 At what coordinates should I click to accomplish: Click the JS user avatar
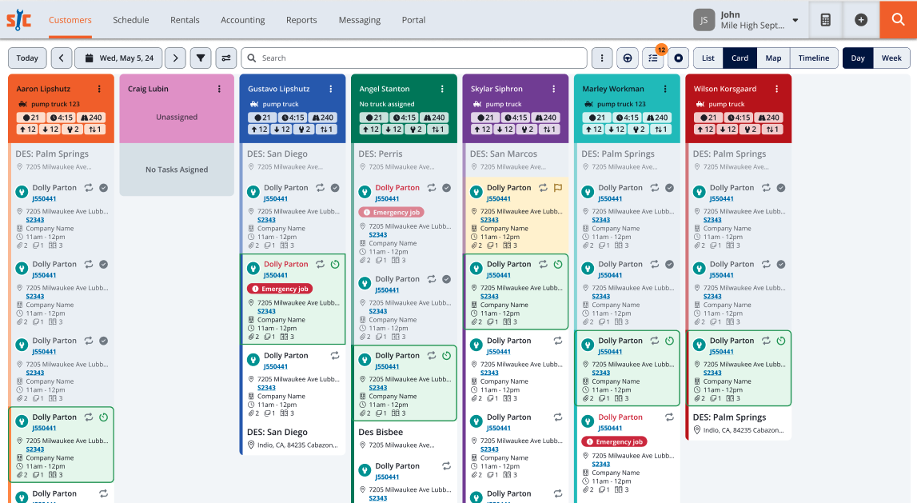click(x=704, y=20)
